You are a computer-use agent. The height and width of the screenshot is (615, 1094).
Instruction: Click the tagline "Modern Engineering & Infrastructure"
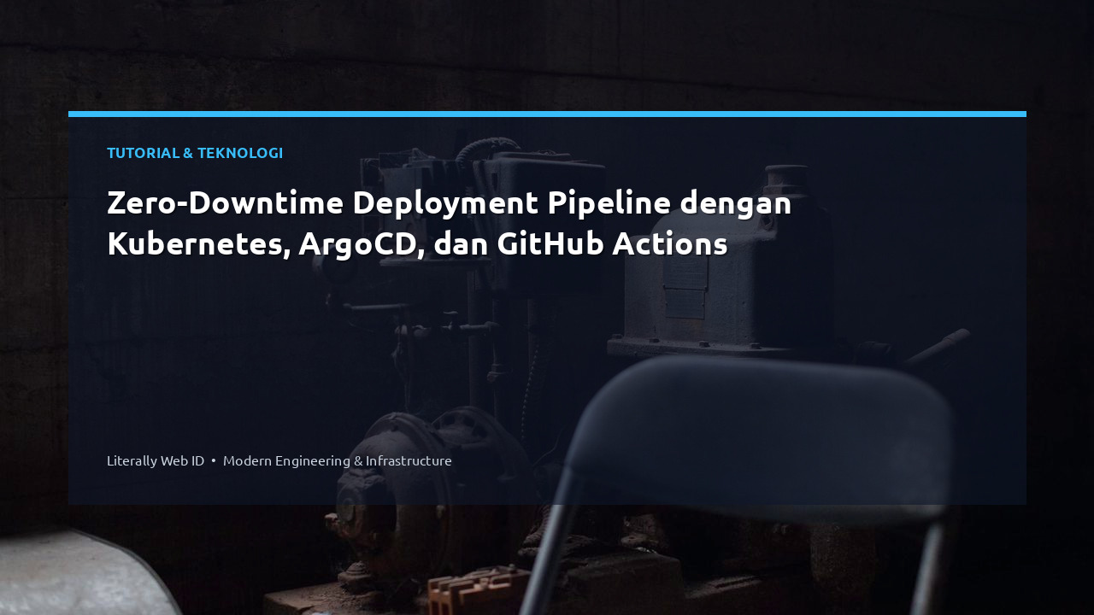pyautogui.click(x=338, y=460)
